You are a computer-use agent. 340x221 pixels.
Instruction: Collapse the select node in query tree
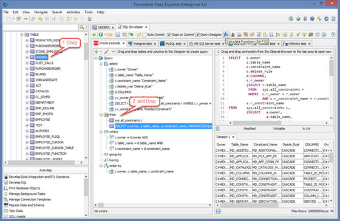(x=101, y=64)
